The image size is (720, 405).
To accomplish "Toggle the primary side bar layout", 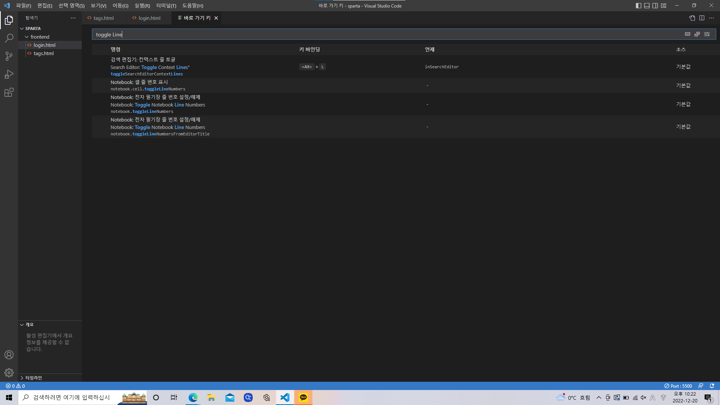I will (639, 6).
